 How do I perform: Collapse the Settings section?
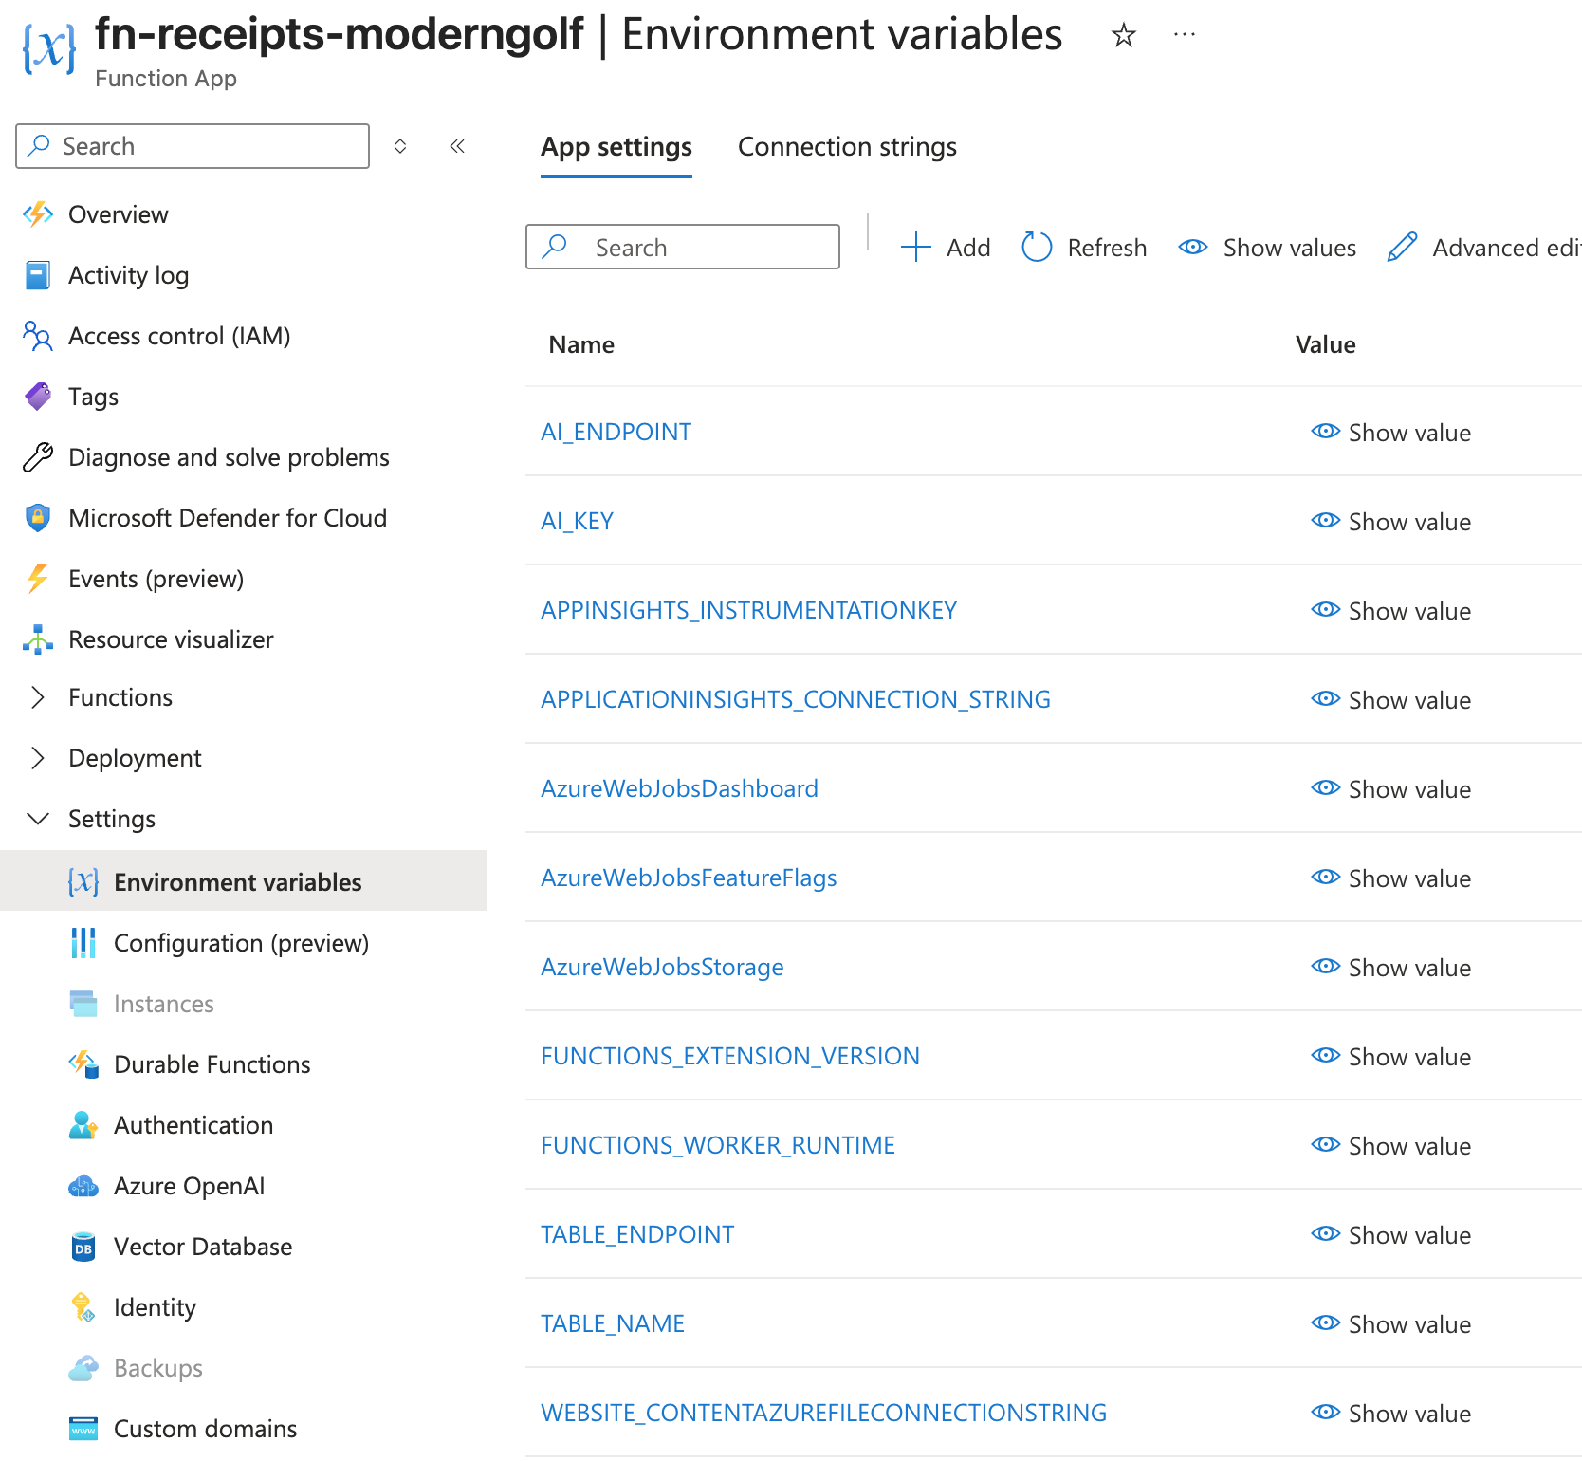[x=38, y=819]
